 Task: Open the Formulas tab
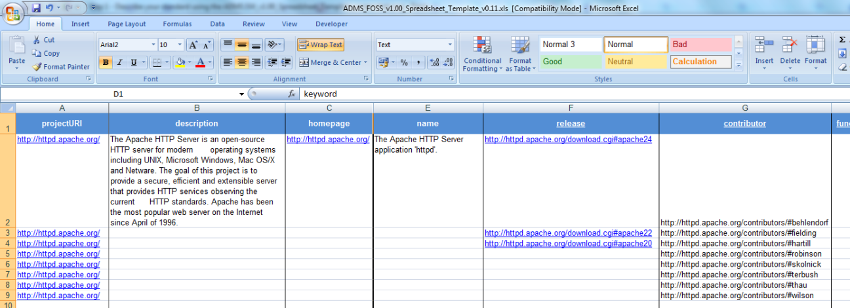(178, 24)
